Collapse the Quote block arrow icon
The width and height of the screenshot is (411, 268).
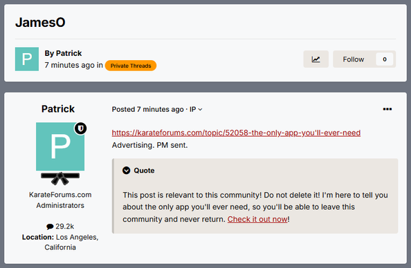(x=127, y=171)
